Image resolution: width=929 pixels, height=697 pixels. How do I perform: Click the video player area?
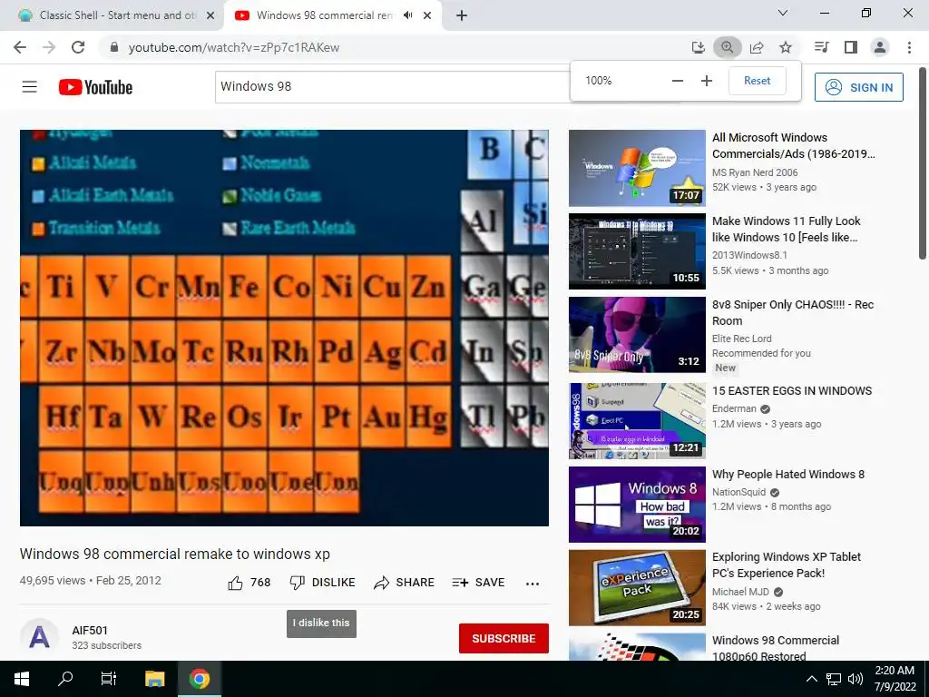284,328
